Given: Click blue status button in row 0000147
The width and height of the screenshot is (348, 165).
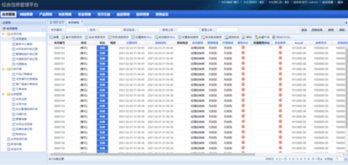Looking at the screenshot, I should [x=102, y=85].
